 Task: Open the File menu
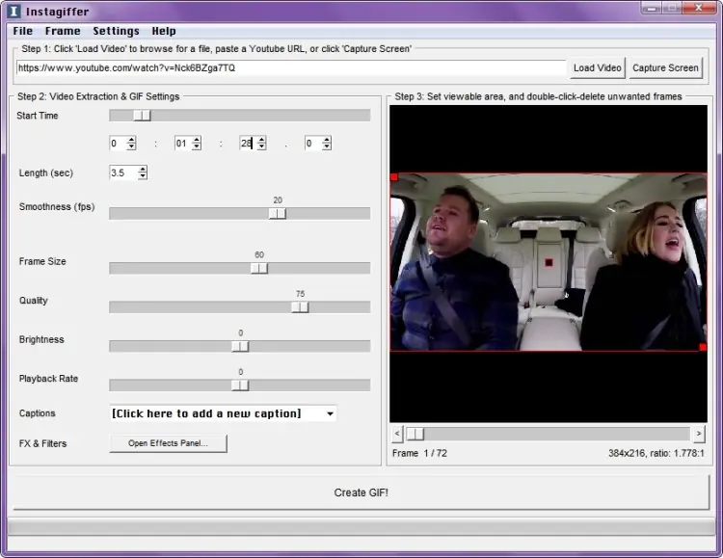(22, 31)
